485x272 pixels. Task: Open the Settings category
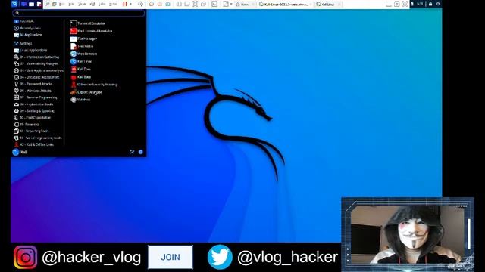pos(23,44)
